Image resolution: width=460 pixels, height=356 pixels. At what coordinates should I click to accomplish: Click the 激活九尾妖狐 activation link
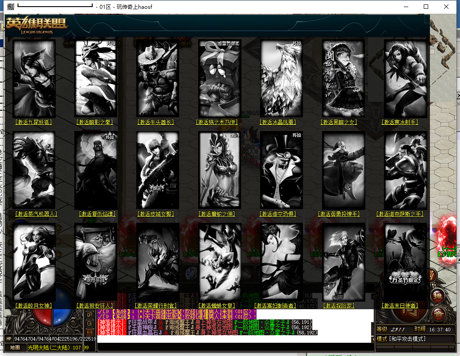(x=34, y=122)
